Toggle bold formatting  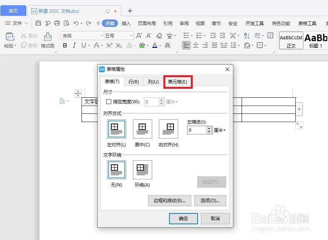coord(65,45)
